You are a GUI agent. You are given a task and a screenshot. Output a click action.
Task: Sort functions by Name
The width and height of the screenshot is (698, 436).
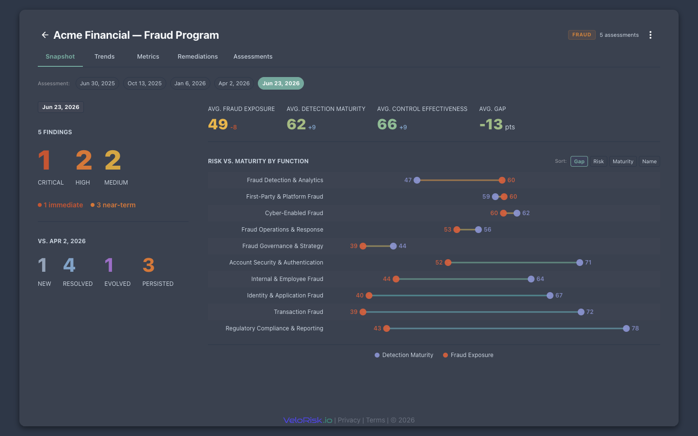(x=650, y=161)
